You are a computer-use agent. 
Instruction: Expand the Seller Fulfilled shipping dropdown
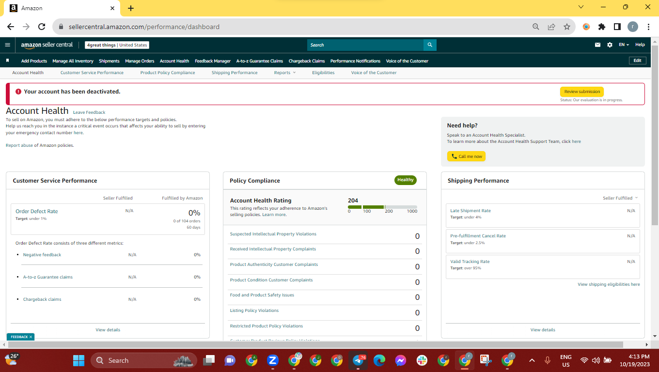[620, 198]
